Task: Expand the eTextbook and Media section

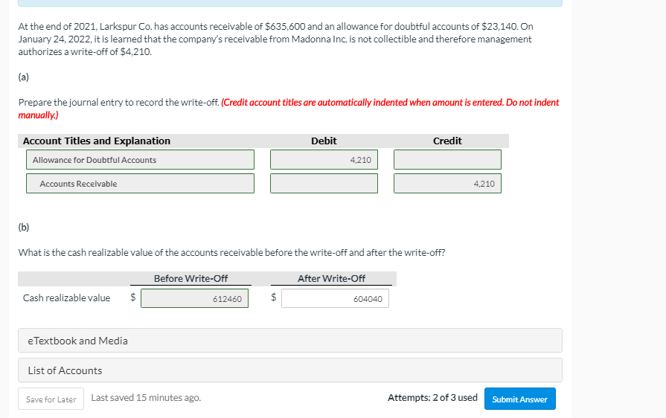Action: point(290,341)
